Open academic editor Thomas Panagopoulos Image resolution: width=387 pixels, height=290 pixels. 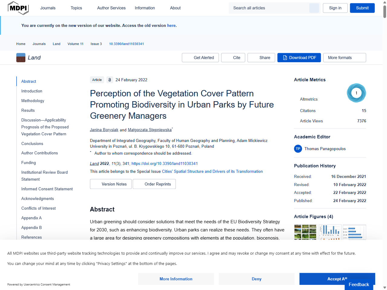pos(325,149)
